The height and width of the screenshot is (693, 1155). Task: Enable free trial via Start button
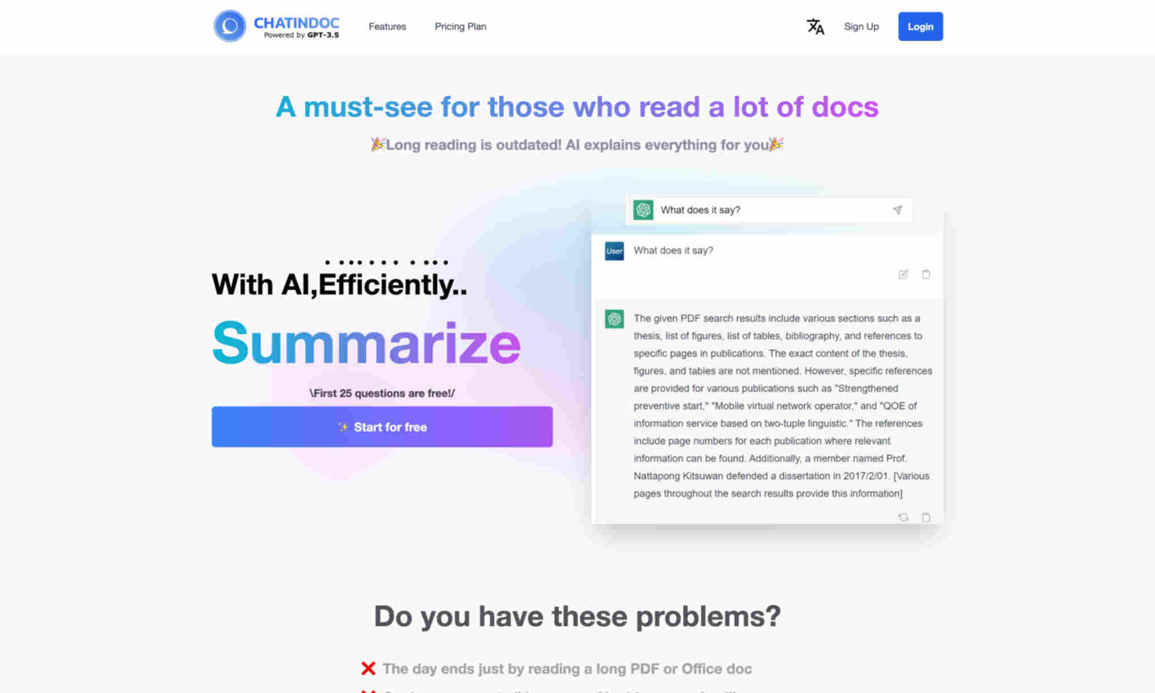pos(382,426)
